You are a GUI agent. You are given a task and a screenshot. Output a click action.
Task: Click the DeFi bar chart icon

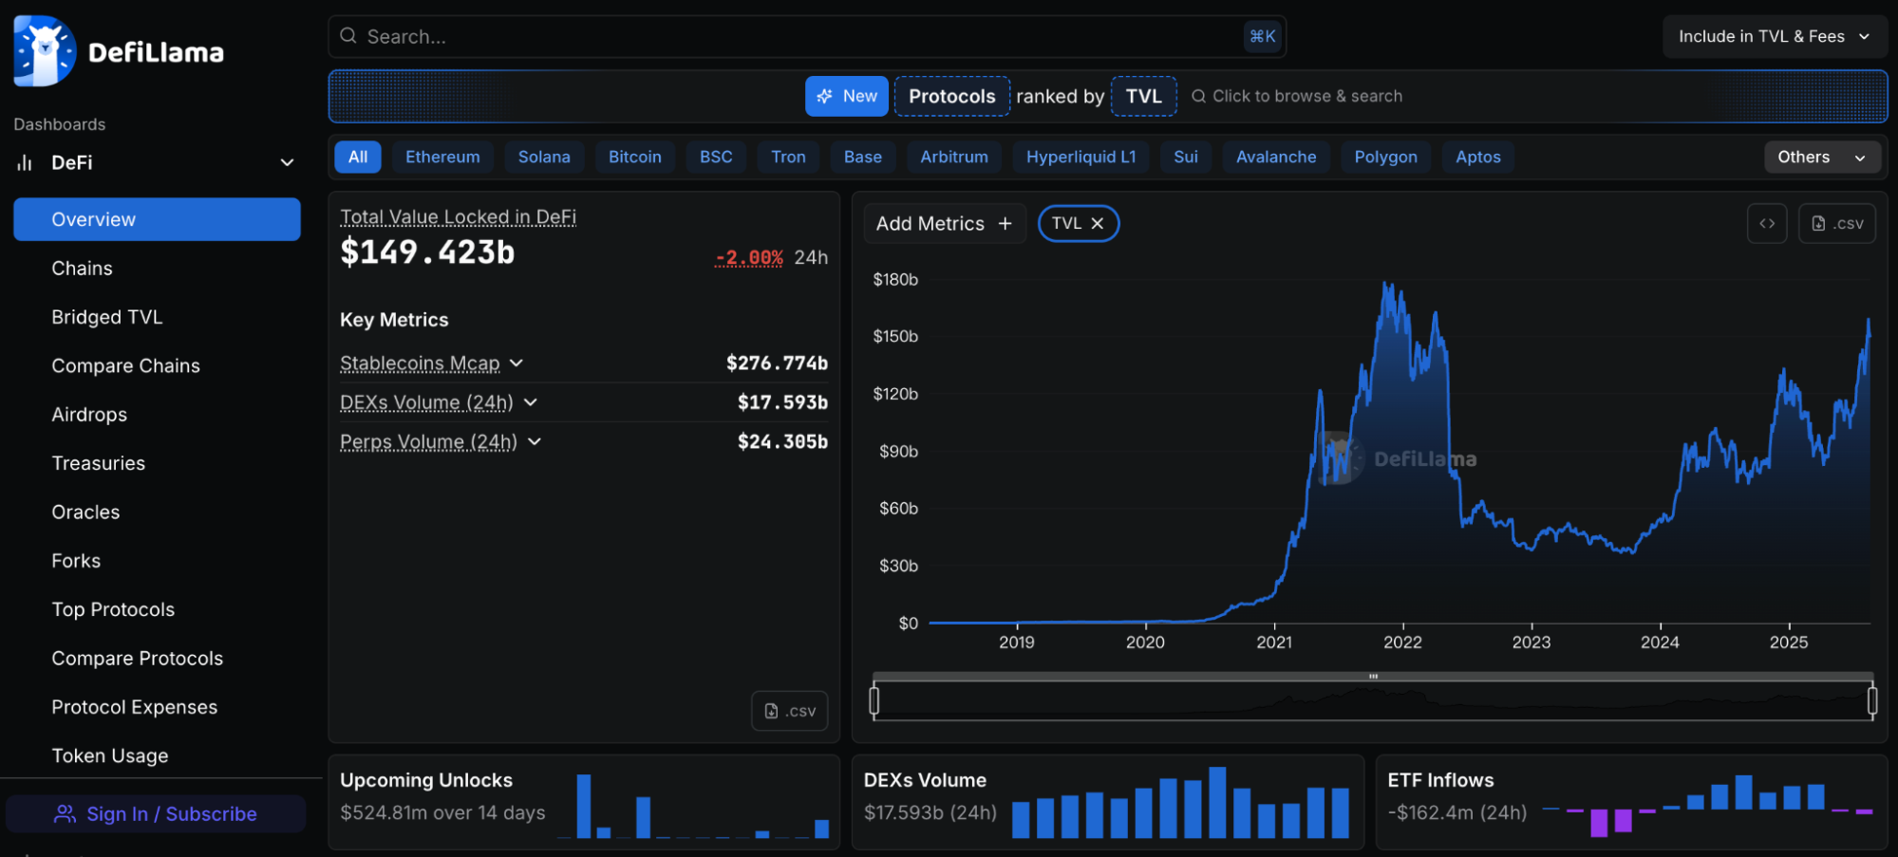click(x=25, y=163)
